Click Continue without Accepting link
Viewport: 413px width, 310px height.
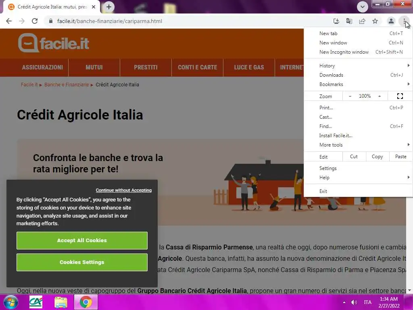point(123,190)
